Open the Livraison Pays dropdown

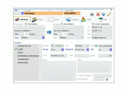pyautogui.click(x=82, y=38)
